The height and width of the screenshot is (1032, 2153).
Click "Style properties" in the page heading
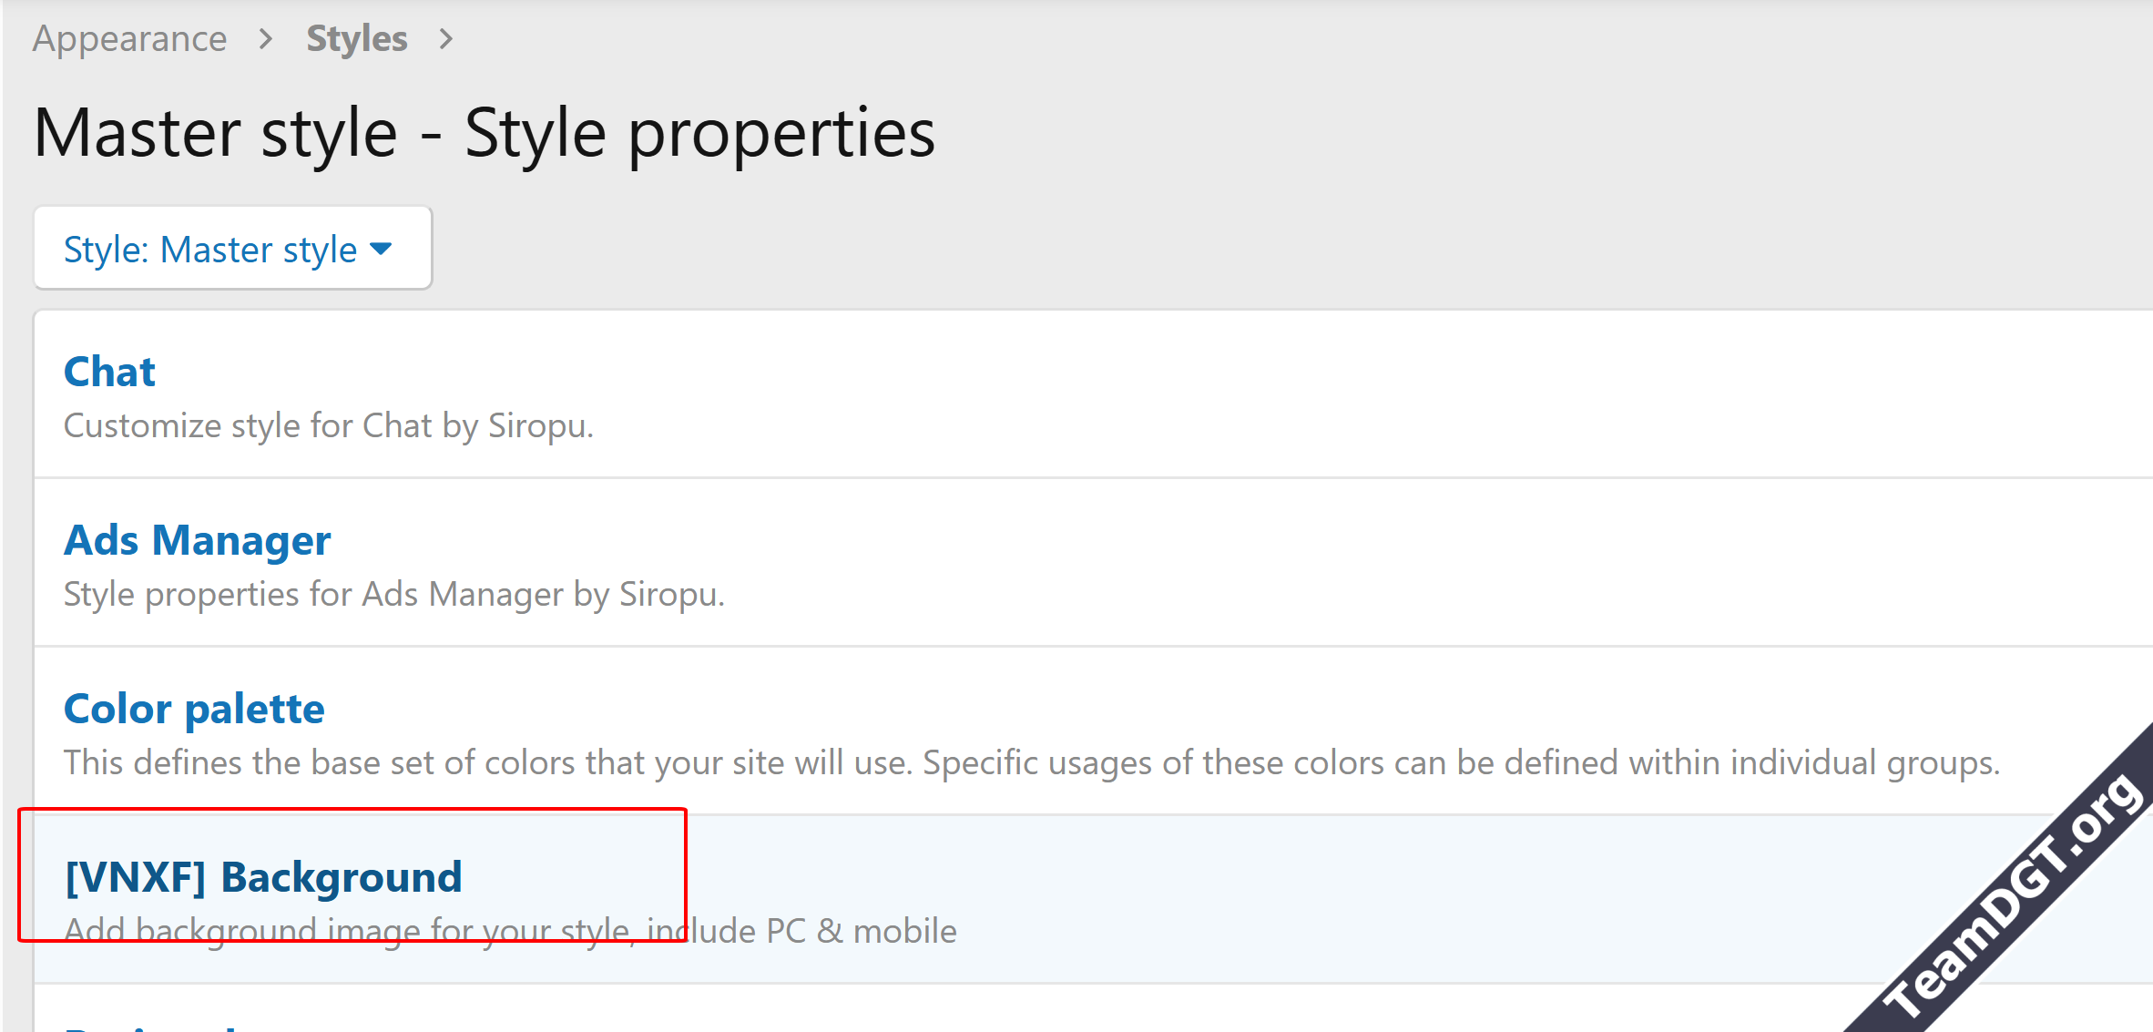coord(699,134)
